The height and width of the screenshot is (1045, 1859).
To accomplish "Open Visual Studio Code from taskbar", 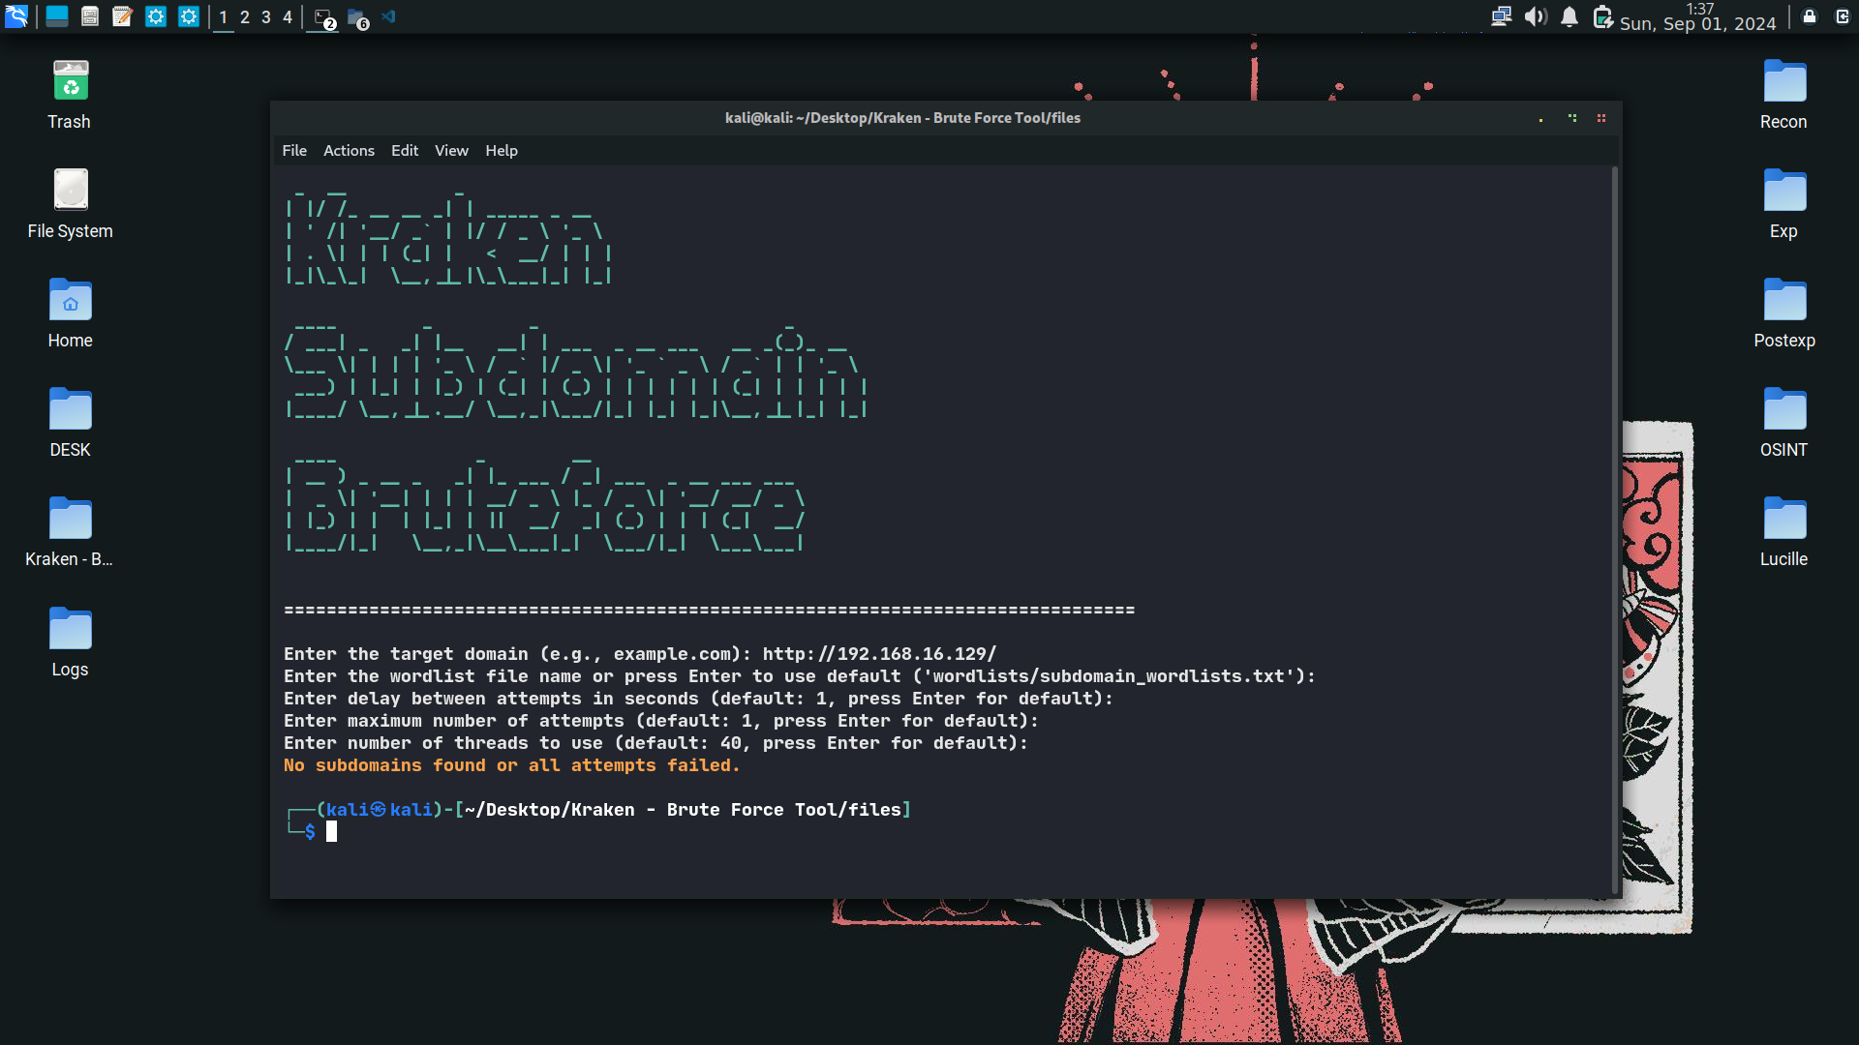I will point(389,16).
